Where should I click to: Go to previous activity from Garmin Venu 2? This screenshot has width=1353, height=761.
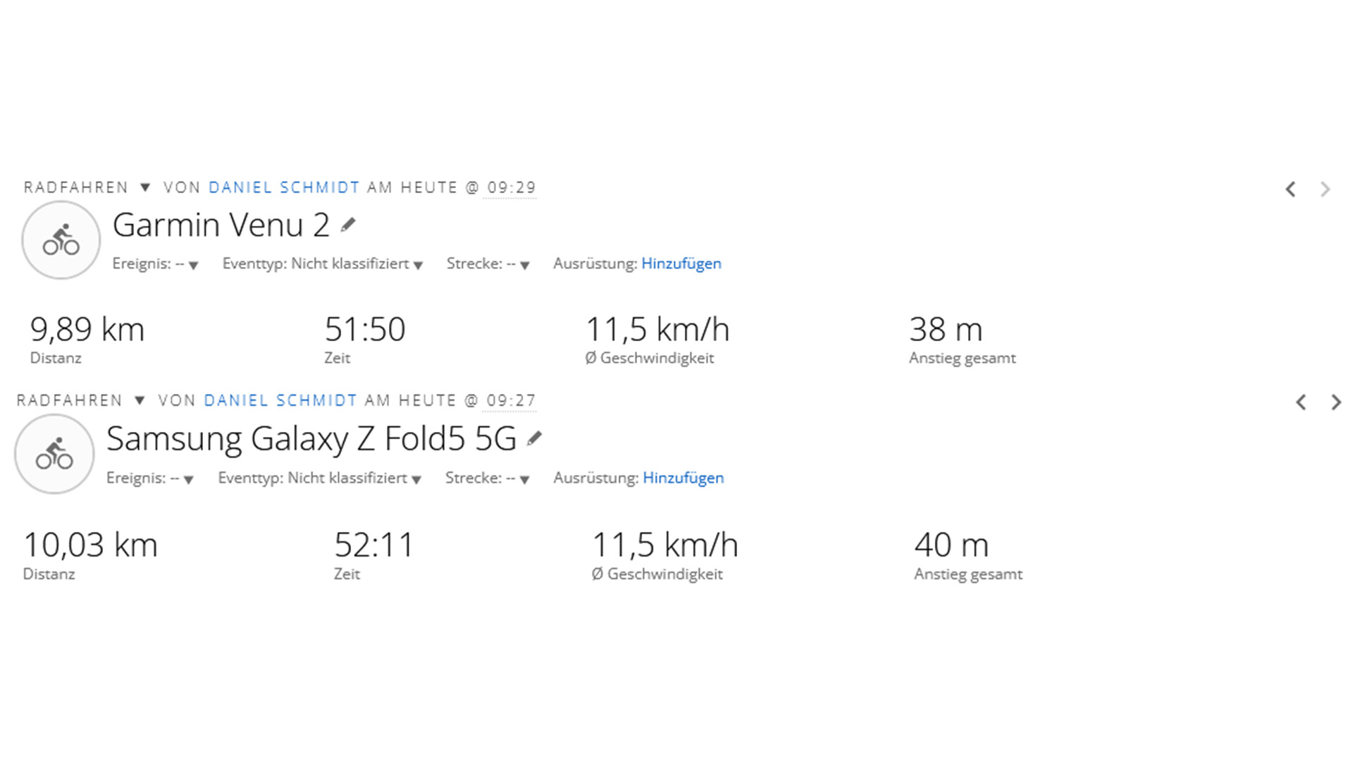[1290, 190]
